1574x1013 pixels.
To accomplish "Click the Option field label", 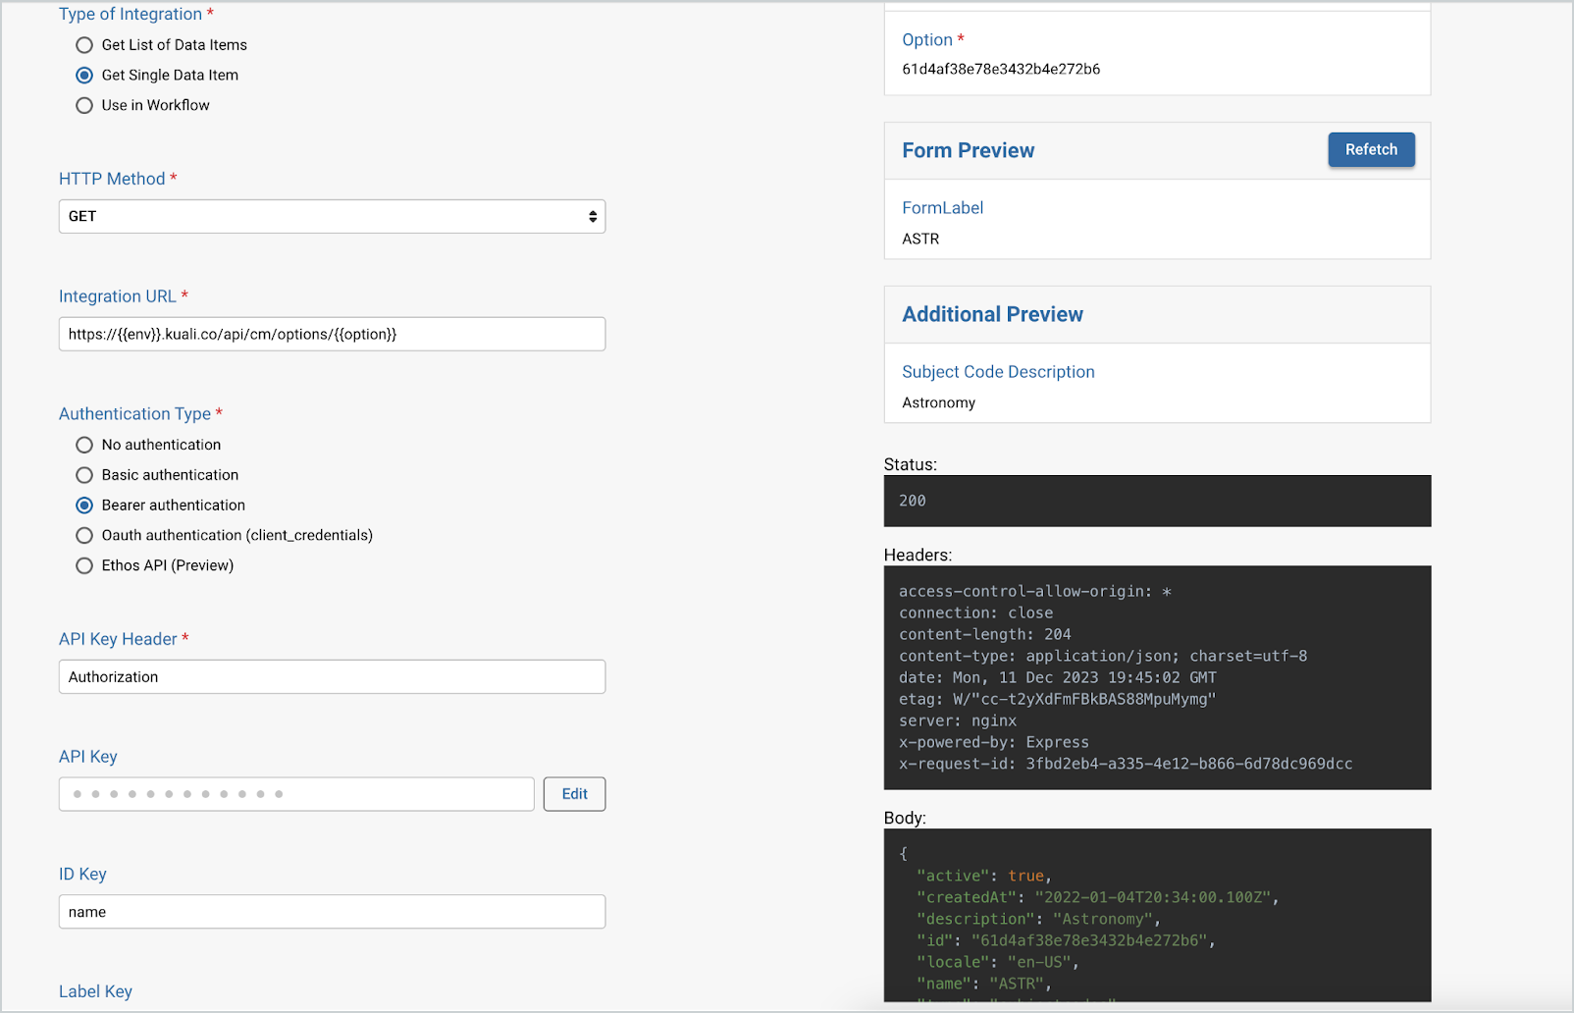I will (x=926, y=39).
